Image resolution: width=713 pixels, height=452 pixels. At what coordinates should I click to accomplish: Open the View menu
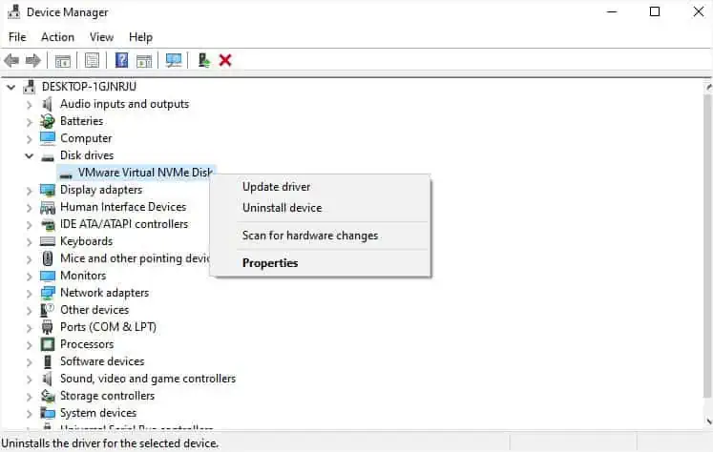[101, 37]
